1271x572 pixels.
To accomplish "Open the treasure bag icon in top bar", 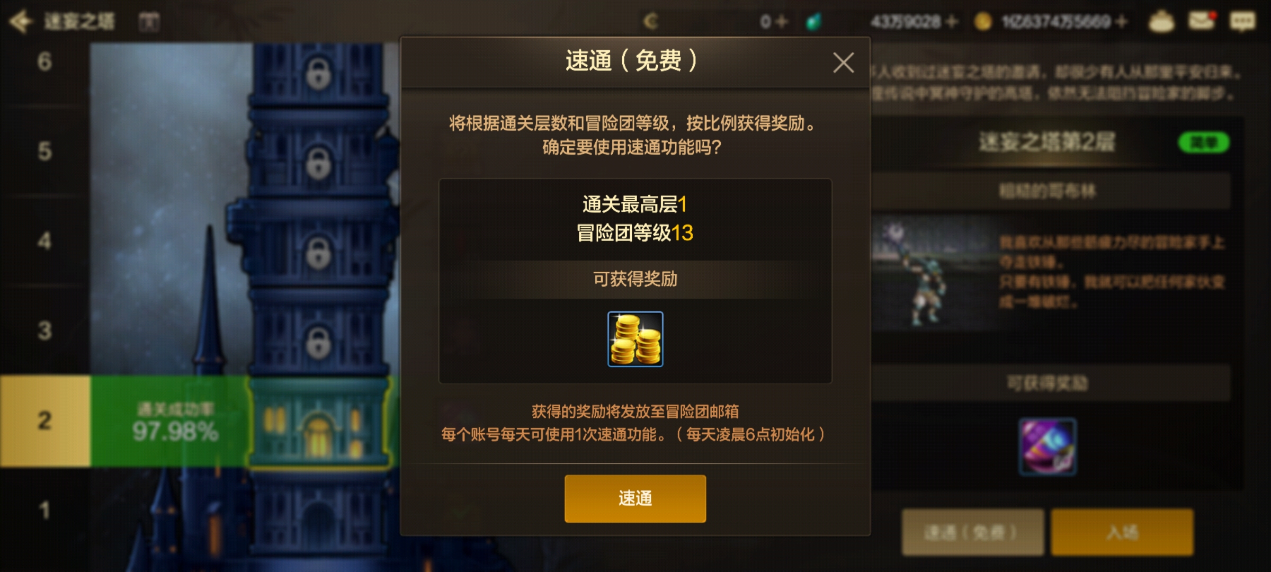I will point(1161,21).
